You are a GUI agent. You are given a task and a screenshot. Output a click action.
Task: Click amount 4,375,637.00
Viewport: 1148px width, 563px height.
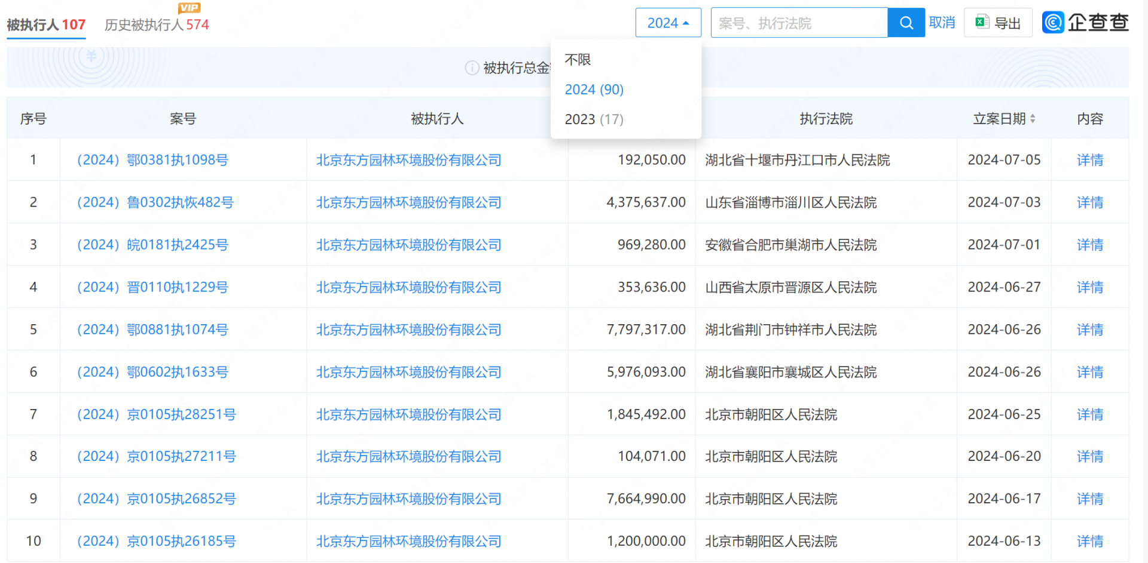[646, 202]
